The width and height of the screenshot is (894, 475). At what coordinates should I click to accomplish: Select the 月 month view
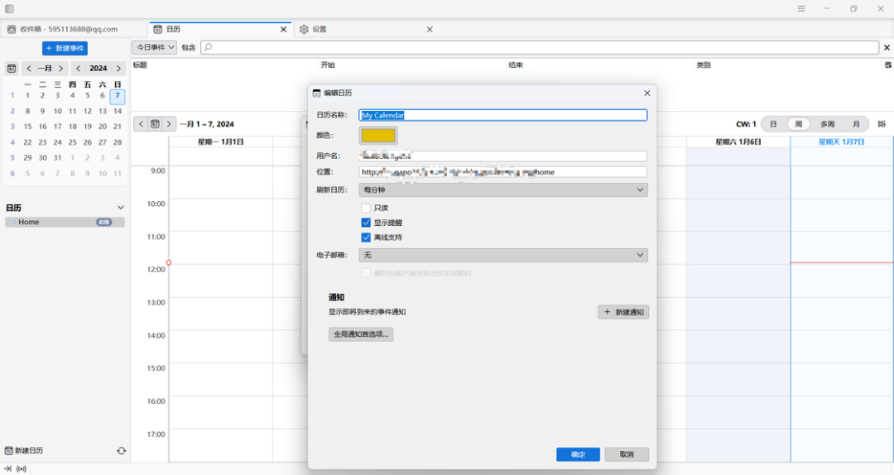[x=856, y=124]
